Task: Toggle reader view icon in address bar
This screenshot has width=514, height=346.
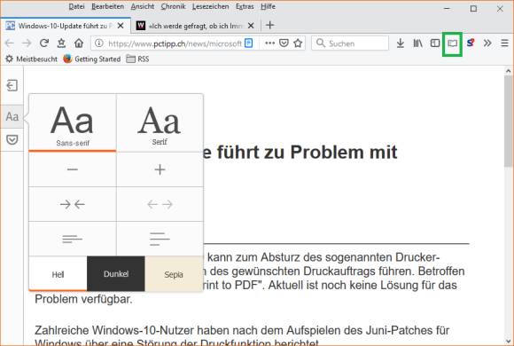Action: click(x=249, y=43)
